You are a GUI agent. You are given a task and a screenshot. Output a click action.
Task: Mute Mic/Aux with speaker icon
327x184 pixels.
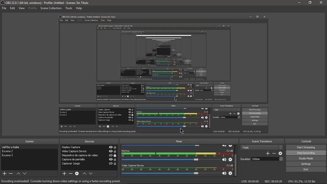224,159
